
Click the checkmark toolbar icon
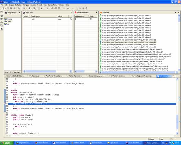click(47, 8)
